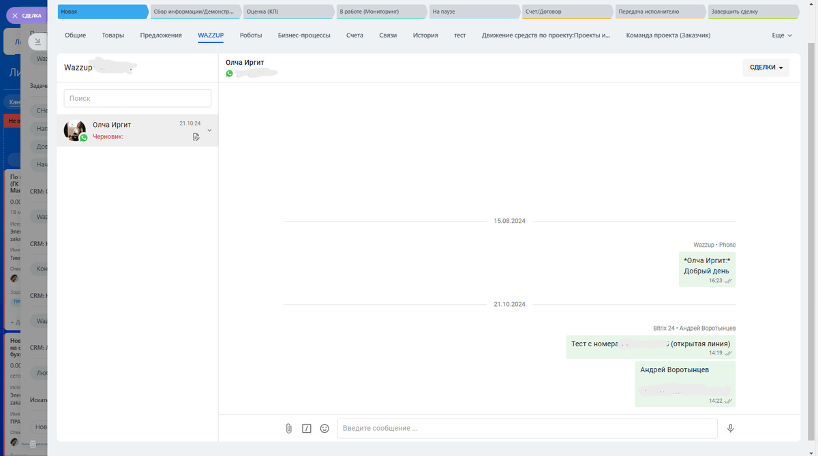Open the СДЕЛКИ dropdown button

(x=766, y=67)
